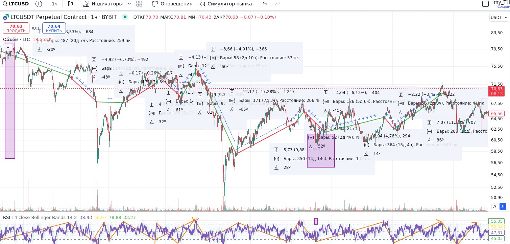Click the redo arrow icon
This screenshot has height=244, width=510.
click(x=278, y=4)
